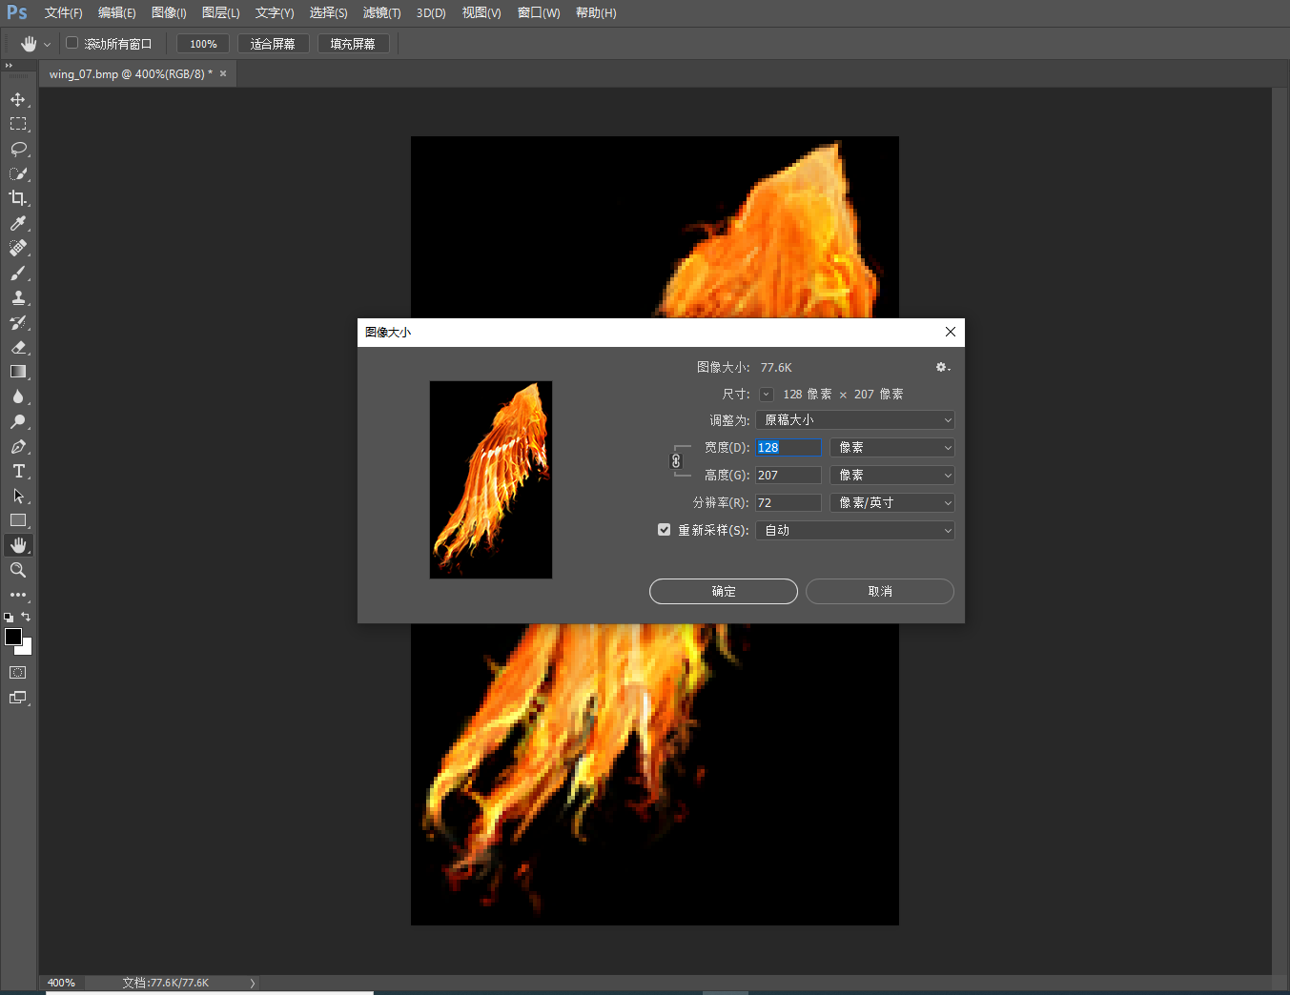This screenshot has height=995, width=1290.
Task: Open the Hand tool preset picker arrow
Action: click(x=47, y=44)
